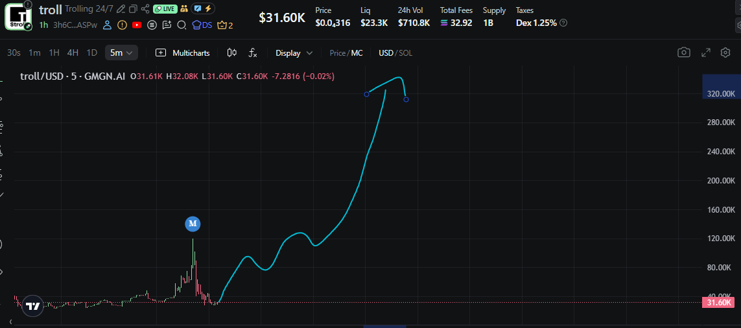Open the orange exclamation warning icon
Viewport: 741px width, 328px height.
click(122, 25)
